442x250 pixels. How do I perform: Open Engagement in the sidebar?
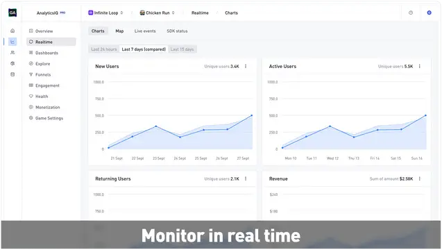click(x=51, y=85)
